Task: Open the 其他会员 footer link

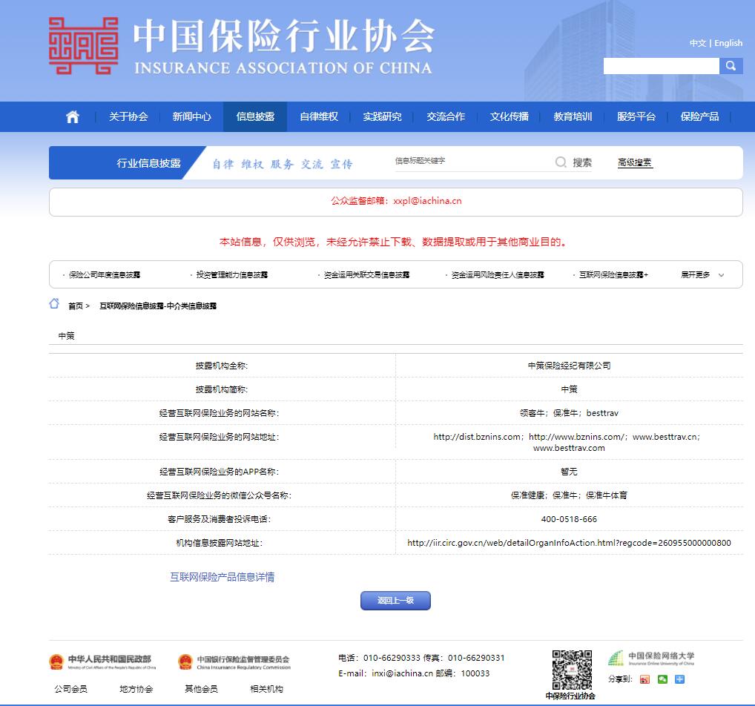Action: point(201,689)
